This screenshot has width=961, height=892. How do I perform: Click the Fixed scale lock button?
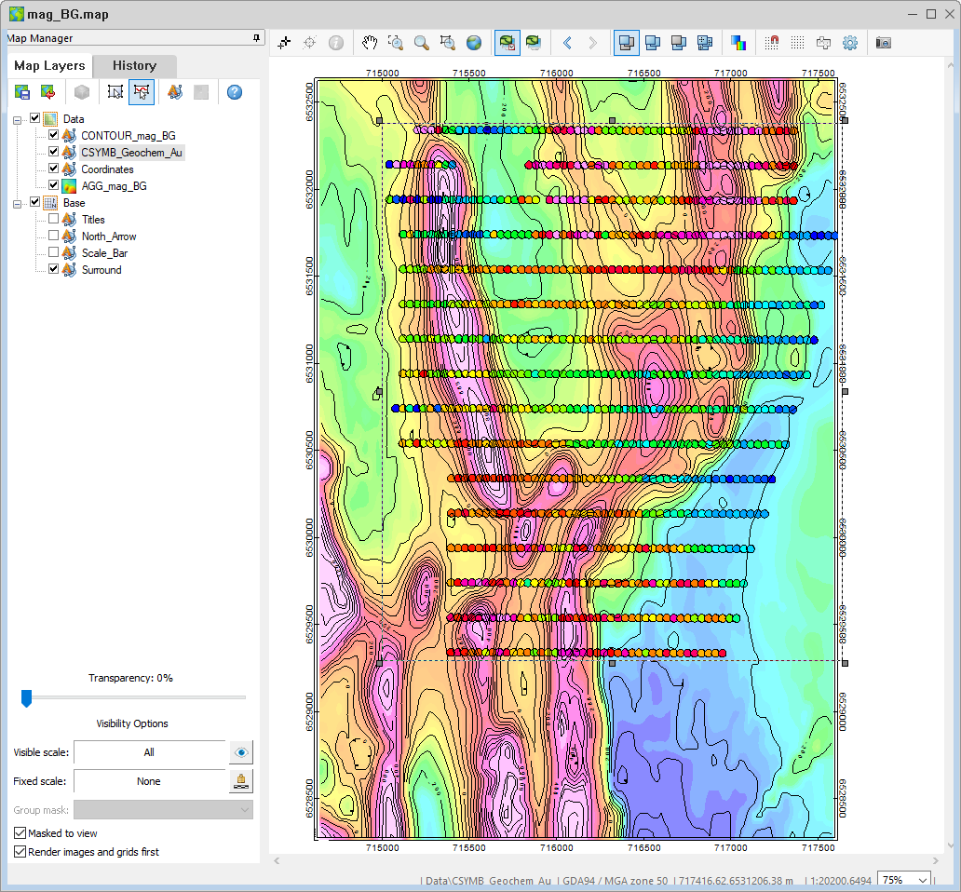click(x=241, y=781)
